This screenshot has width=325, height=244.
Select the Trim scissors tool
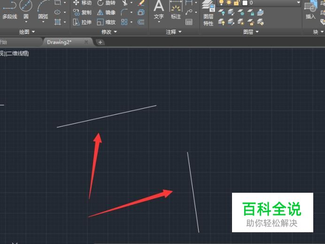click(125, 3)
